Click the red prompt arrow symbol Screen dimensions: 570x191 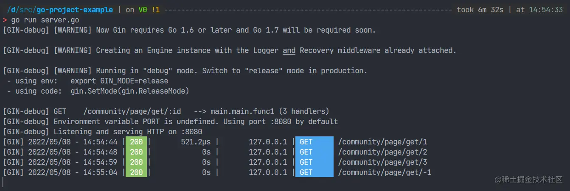(x=5, y=20)
